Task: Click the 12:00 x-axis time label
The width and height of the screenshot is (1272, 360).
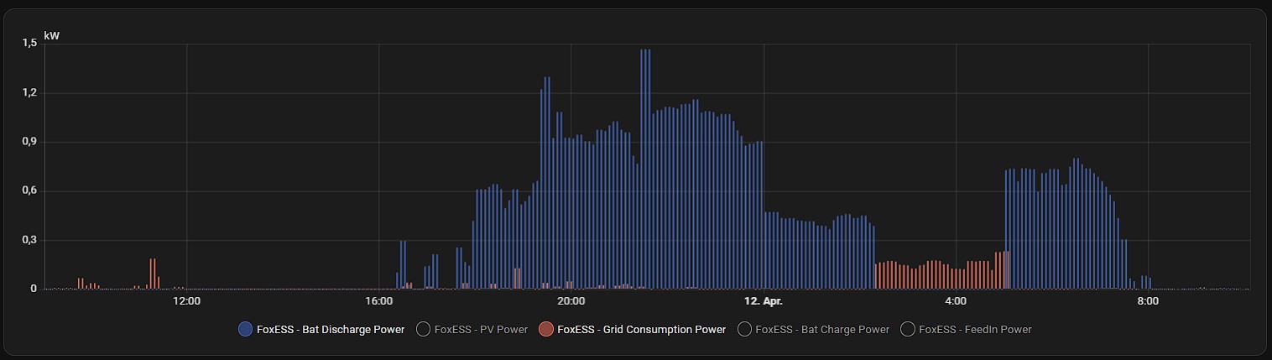Action: [186, 301]
